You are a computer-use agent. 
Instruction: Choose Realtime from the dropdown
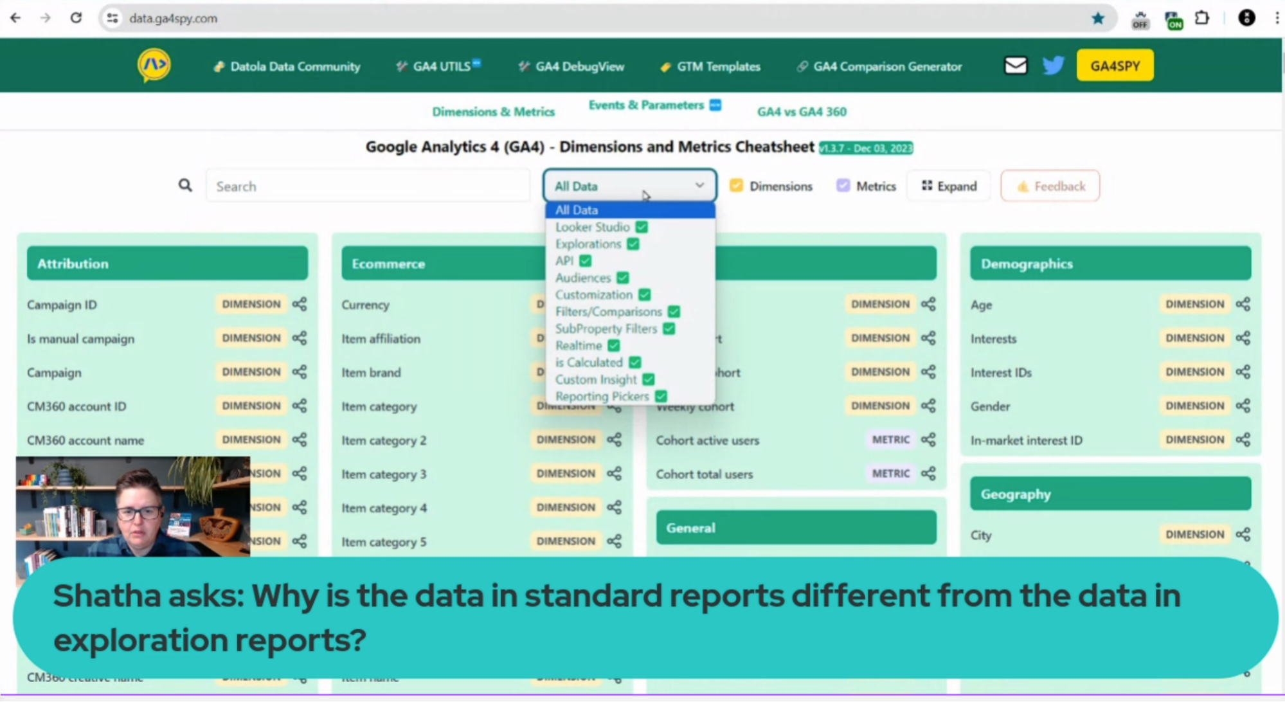coord(630,345)
